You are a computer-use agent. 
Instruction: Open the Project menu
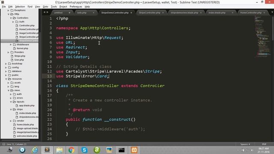click(x=63, y=7)
